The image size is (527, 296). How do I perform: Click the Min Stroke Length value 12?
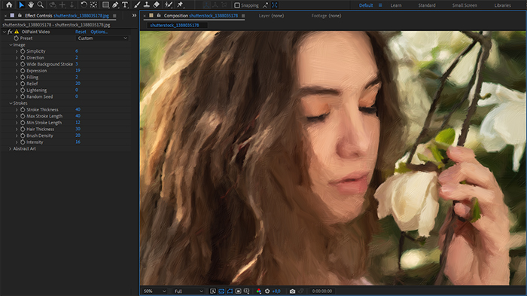coord(78,122)
